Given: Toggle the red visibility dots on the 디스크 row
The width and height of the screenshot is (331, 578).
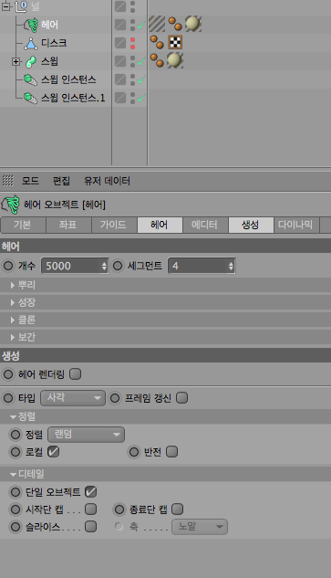Looking at the screenshot, I should click(x=132, y=43).
